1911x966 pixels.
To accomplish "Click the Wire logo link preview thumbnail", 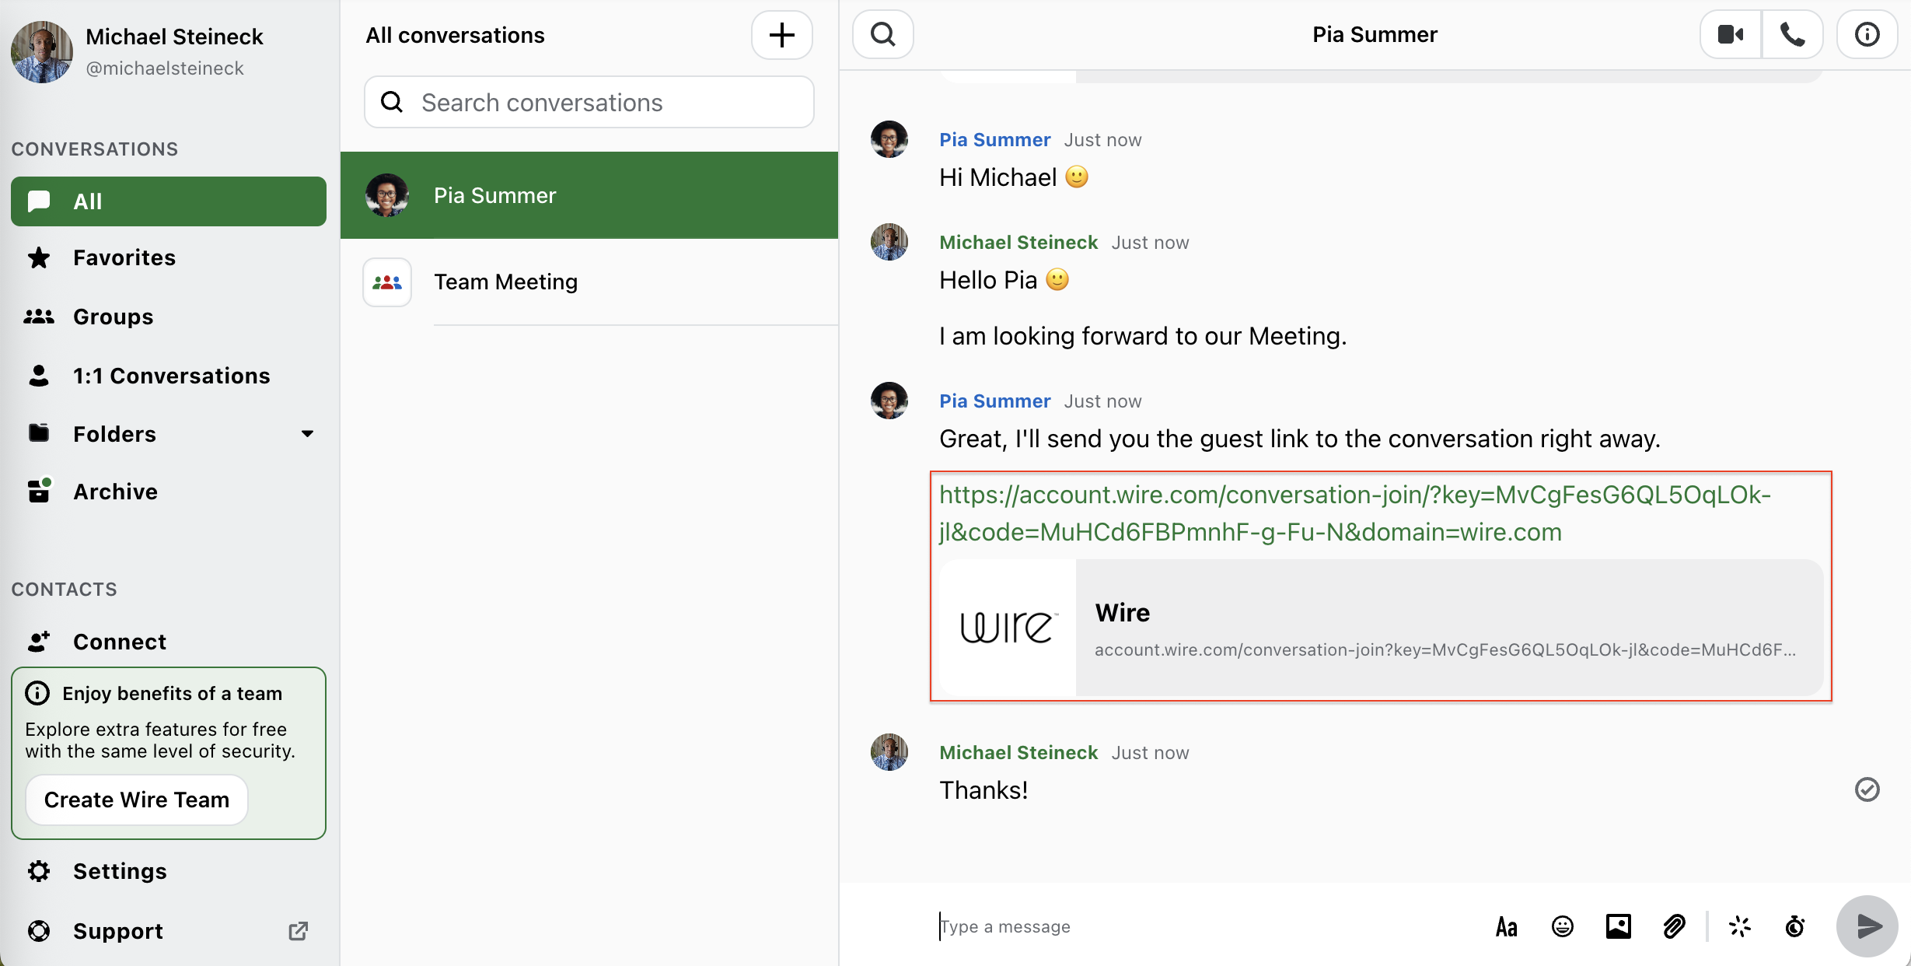I will (1008, 627).
